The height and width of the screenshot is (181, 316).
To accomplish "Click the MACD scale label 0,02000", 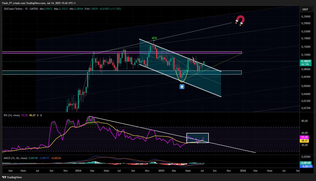I will pos(305,157).
